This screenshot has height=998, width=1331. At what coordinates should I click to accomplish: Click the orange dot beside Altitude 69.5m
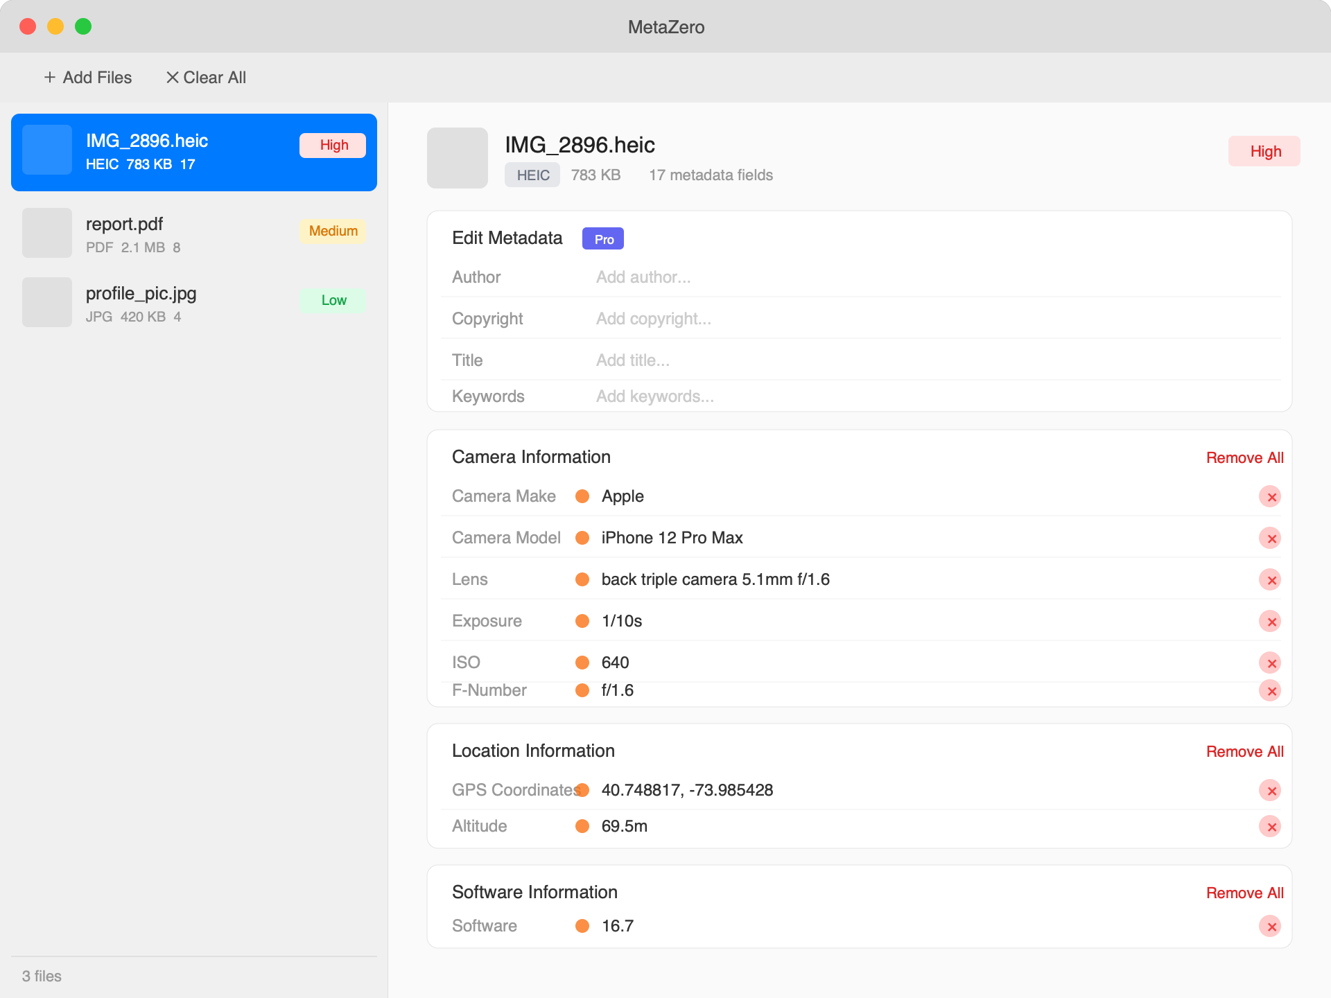[582, 826]
